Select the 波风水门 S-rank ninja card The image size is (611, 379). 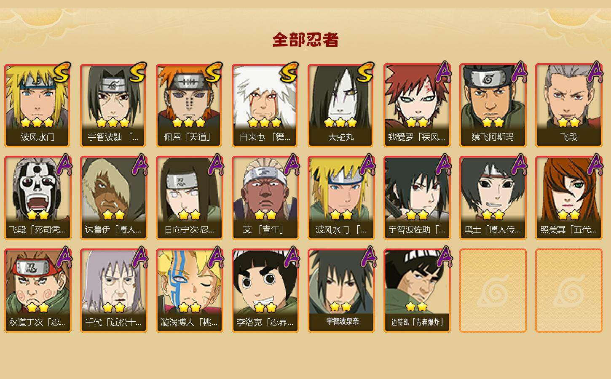click(38, 105)
